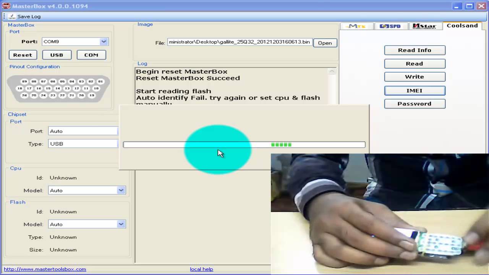Open the Flash Model dropdown
This screenshot has width=489, height=275.
pos(121,224)
